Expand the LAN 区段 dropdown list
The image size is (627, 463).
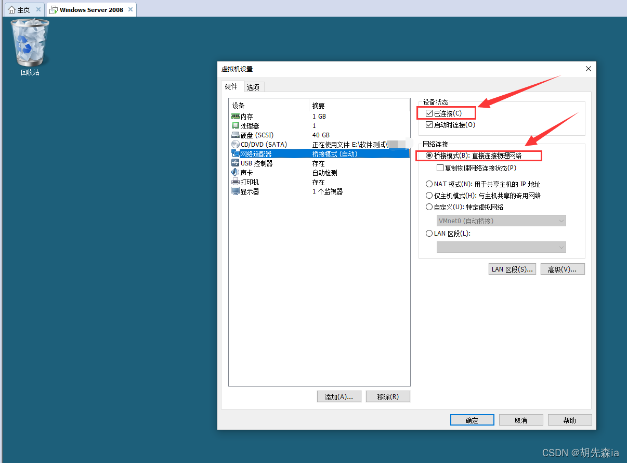(x=501, y=247)
